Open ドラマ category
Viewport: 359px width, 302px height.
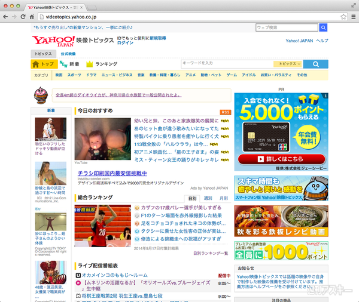[x=91, y=75]
